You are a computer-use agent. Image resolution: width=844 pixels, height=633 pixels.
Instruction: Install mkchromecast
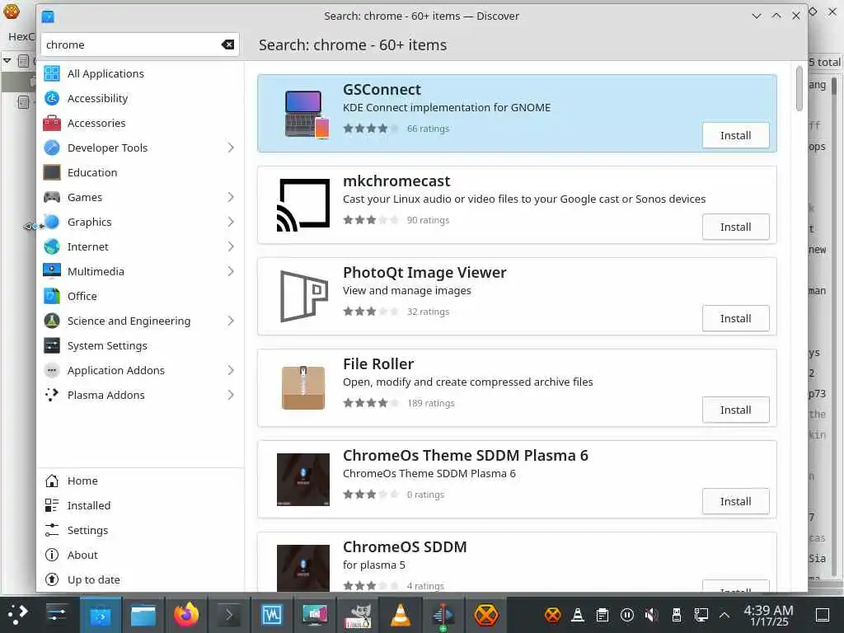(x=735, y=227)
